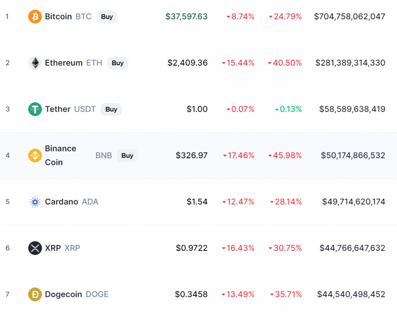This screenshot has width=397, height=316.
Task: Click the Bitcoin orange logo icon
Action: 35,16
